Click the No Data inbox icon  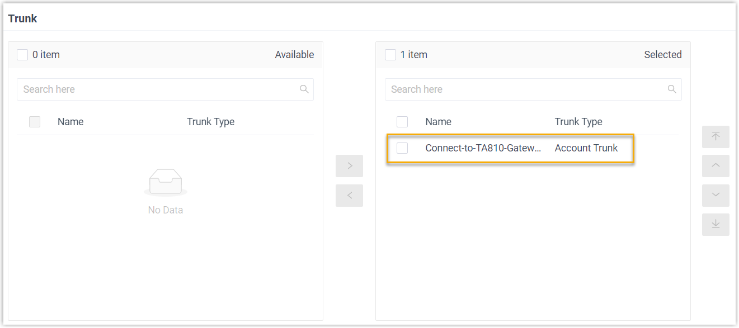tap(166, 183)
